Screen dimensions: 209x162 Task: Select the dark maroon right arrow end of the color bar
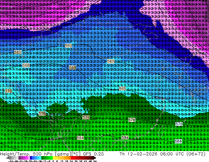95,158
